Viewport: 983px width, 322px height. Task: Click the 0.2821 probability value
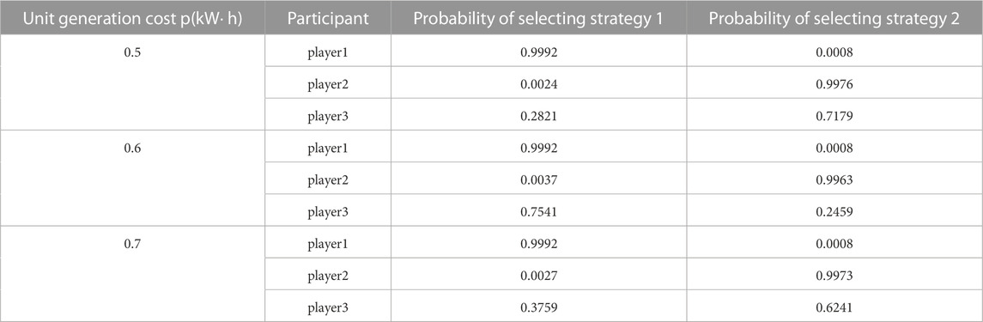[538, 116]
